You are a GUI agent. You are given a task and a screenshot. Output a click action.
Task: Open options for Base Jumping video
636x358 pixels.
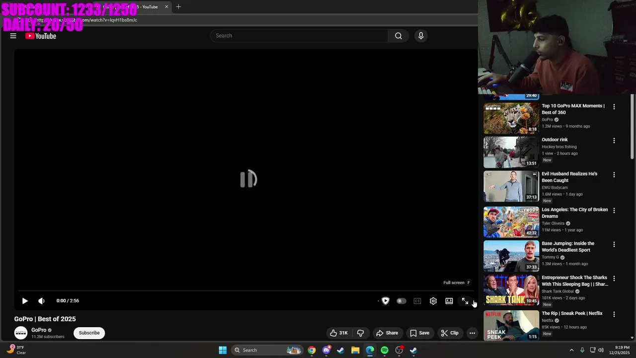(614, 245)
